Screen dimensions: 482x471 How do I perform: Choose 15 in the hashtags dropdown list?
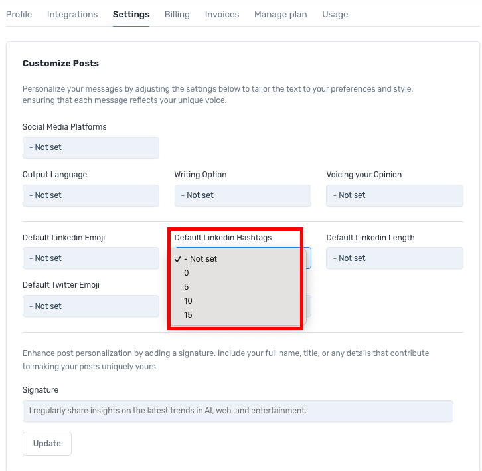[188, 315]
